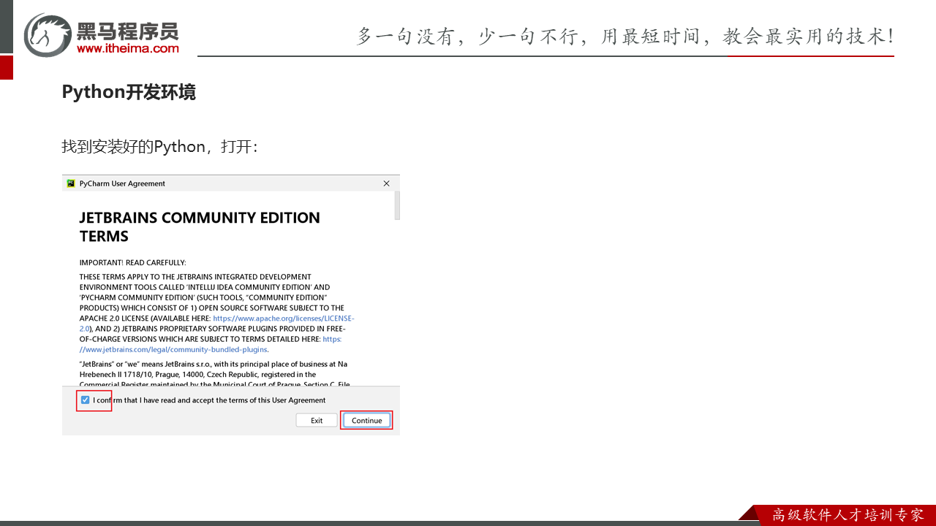The image size is (936, 526).
Task: Click the agreement scrollbar thumb
Action: pyautogui.click(x=397, y=205)
